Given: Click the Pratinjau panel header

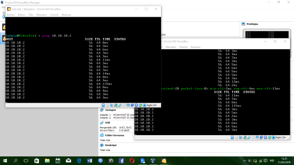Looking at the screenshot, I should pos(252,24).
